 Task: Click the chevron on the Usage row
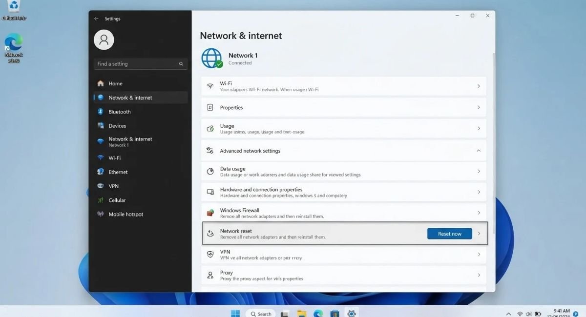point(479,128)
